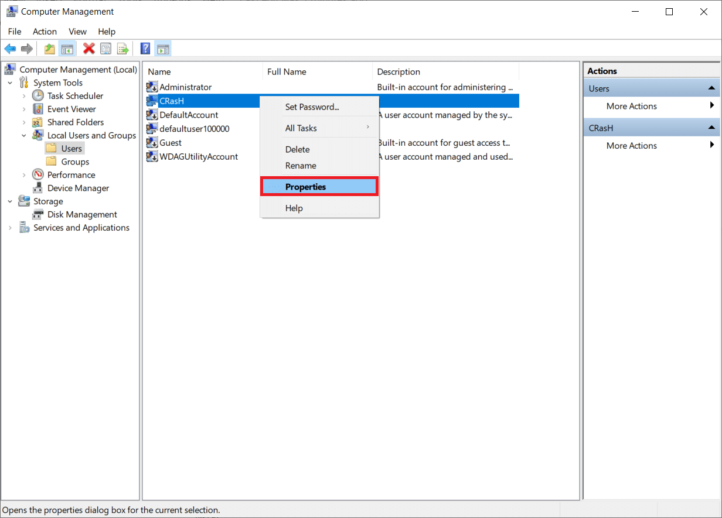
Task: Toggle the Show/Hide Console Tree toolbar icon
Action: 67,49
